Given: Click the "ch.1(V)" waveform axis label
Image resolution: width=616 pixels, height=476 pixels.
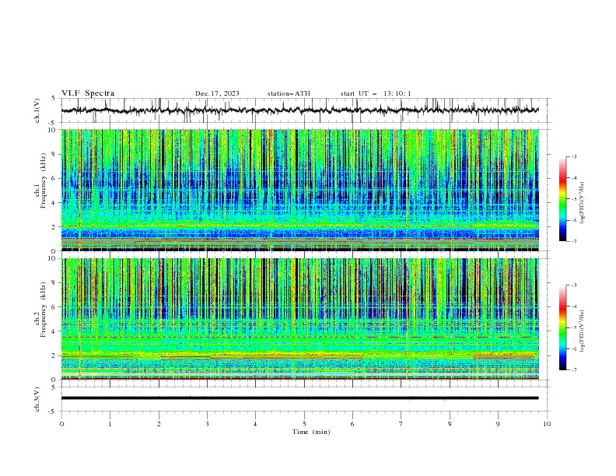Looking at the screenshot, I should click(37, 110).
